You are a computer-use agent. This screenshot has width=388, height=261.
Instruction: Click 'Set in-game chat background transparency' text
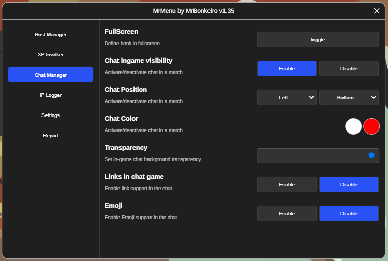point(153,159)
